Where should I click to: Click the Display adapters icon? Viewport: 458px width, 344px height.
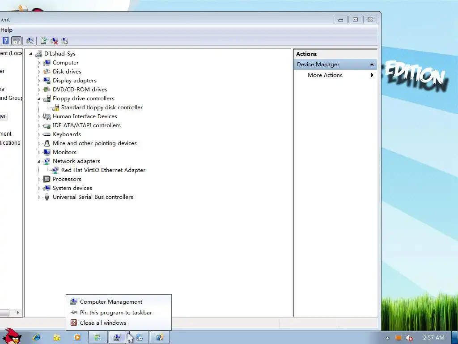click(47, 81)
